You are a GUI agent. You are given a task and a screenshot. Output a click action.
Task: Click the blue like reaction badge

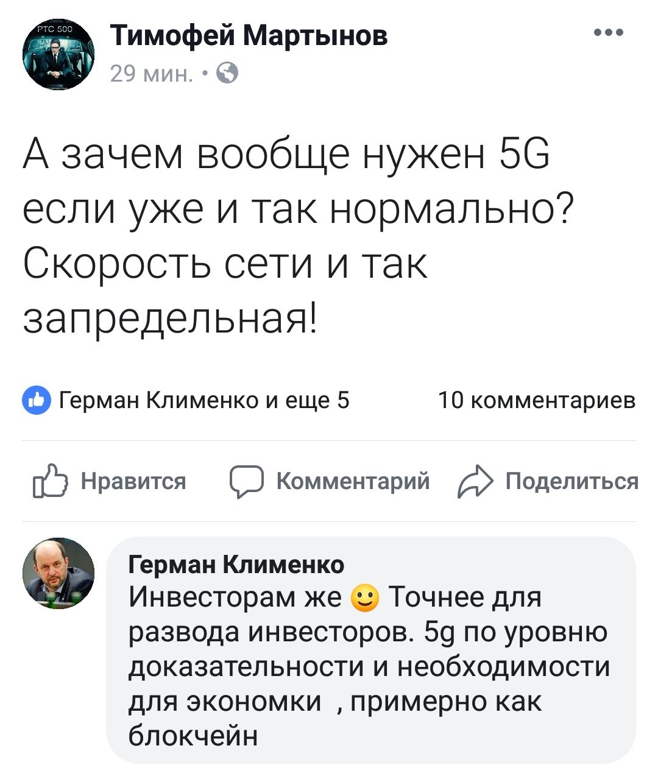coord(37,400)
